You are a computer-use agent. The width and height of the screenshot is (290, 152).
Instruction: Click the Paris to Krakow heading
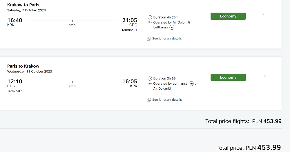[23, 66]
